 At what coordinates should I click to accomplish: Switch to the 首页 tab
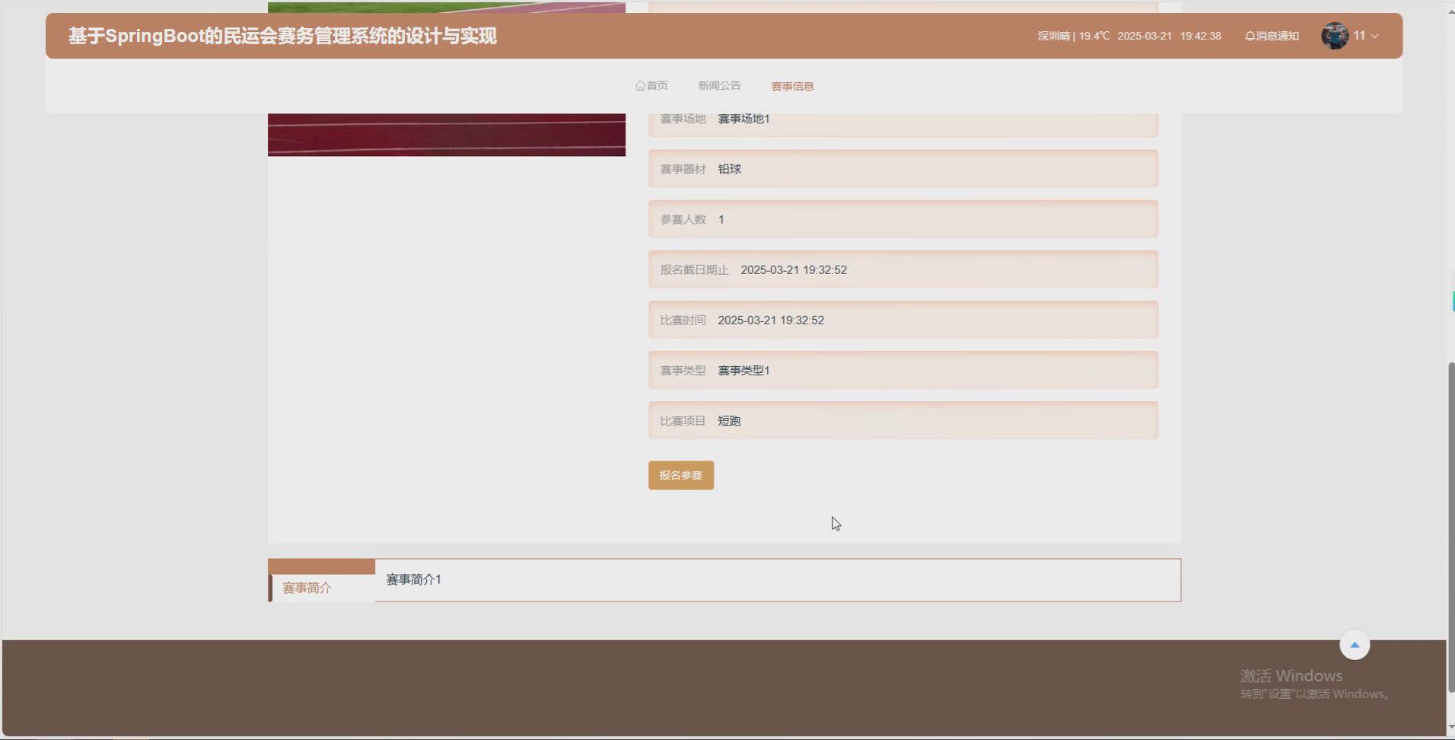pos(657,85)
